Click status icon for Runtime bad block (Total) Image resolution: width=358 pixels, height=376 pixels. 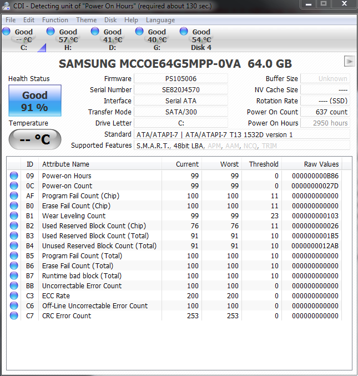(x=14, y=275)
